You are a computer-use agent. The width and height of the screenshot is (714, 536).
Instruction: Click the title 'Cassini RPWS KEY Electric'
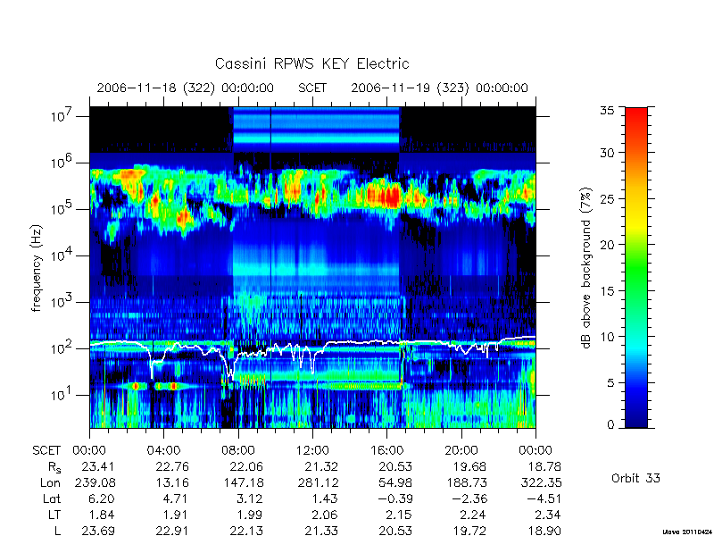click(x=311, y=63)
